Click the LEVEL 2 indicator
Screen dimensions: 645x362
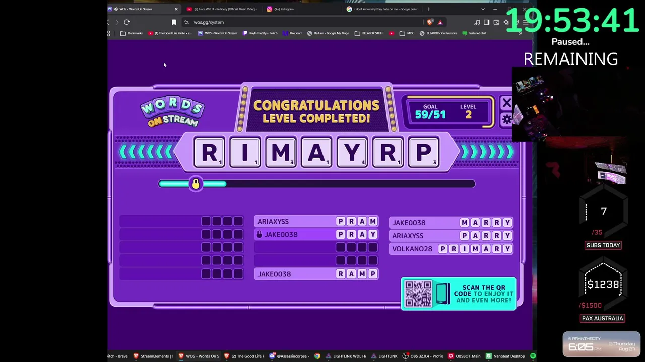click(468, 111)
